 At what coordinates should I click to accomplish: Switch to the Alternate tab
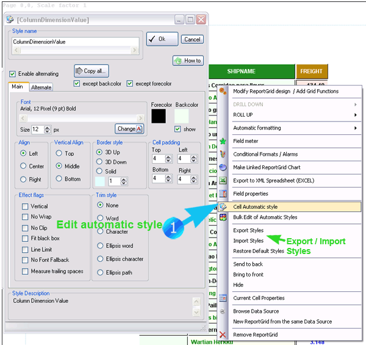(x=41, y=87)
